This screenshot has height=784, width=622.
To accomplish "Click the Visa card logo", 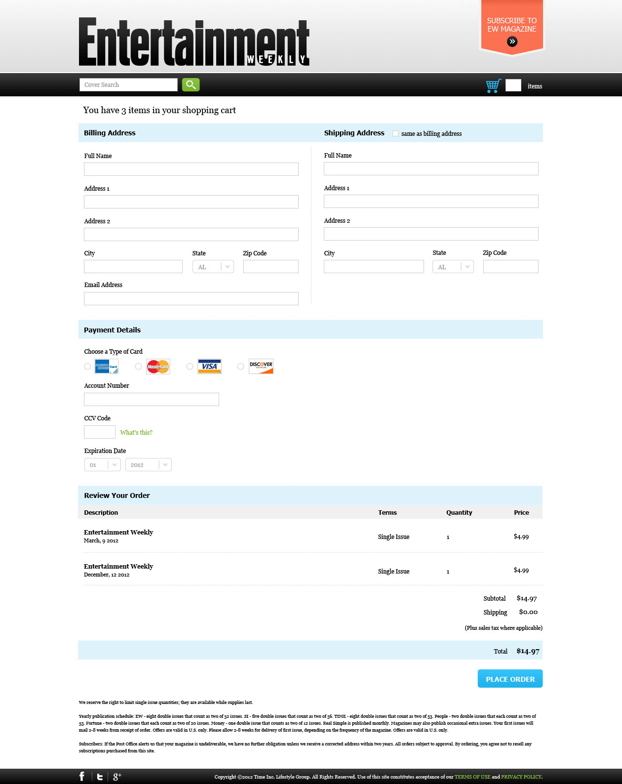I will [209, 367].
